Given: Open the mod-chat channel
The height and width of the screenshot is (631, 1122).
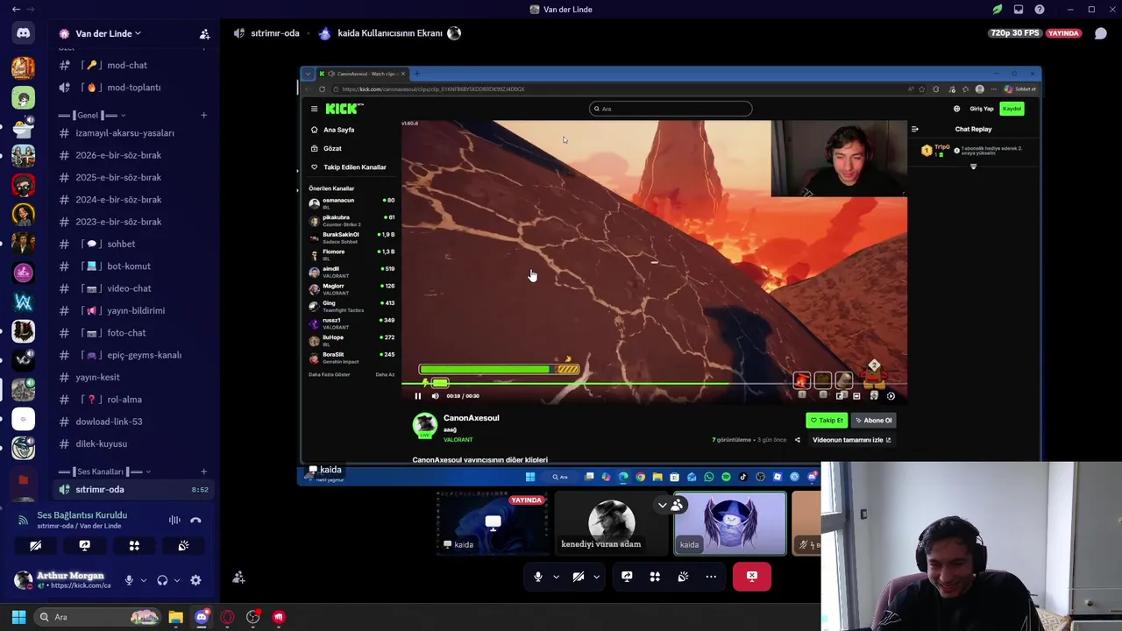Looking at the screenshot, I should 132,65.
